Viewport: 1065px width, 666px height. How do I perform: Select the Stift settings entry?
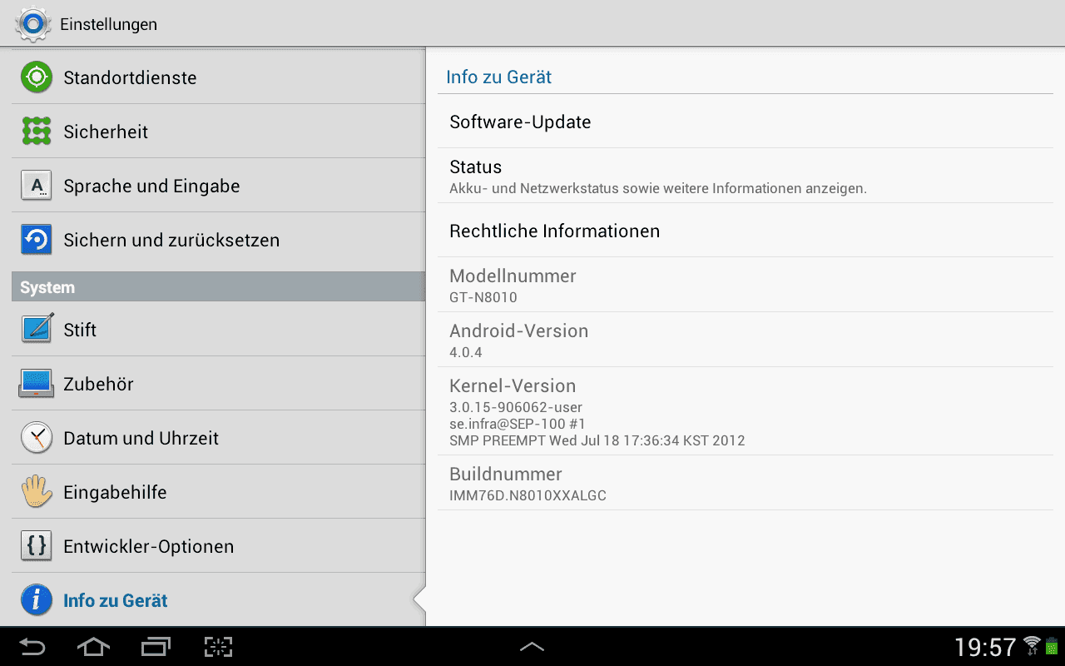(219, 329)
